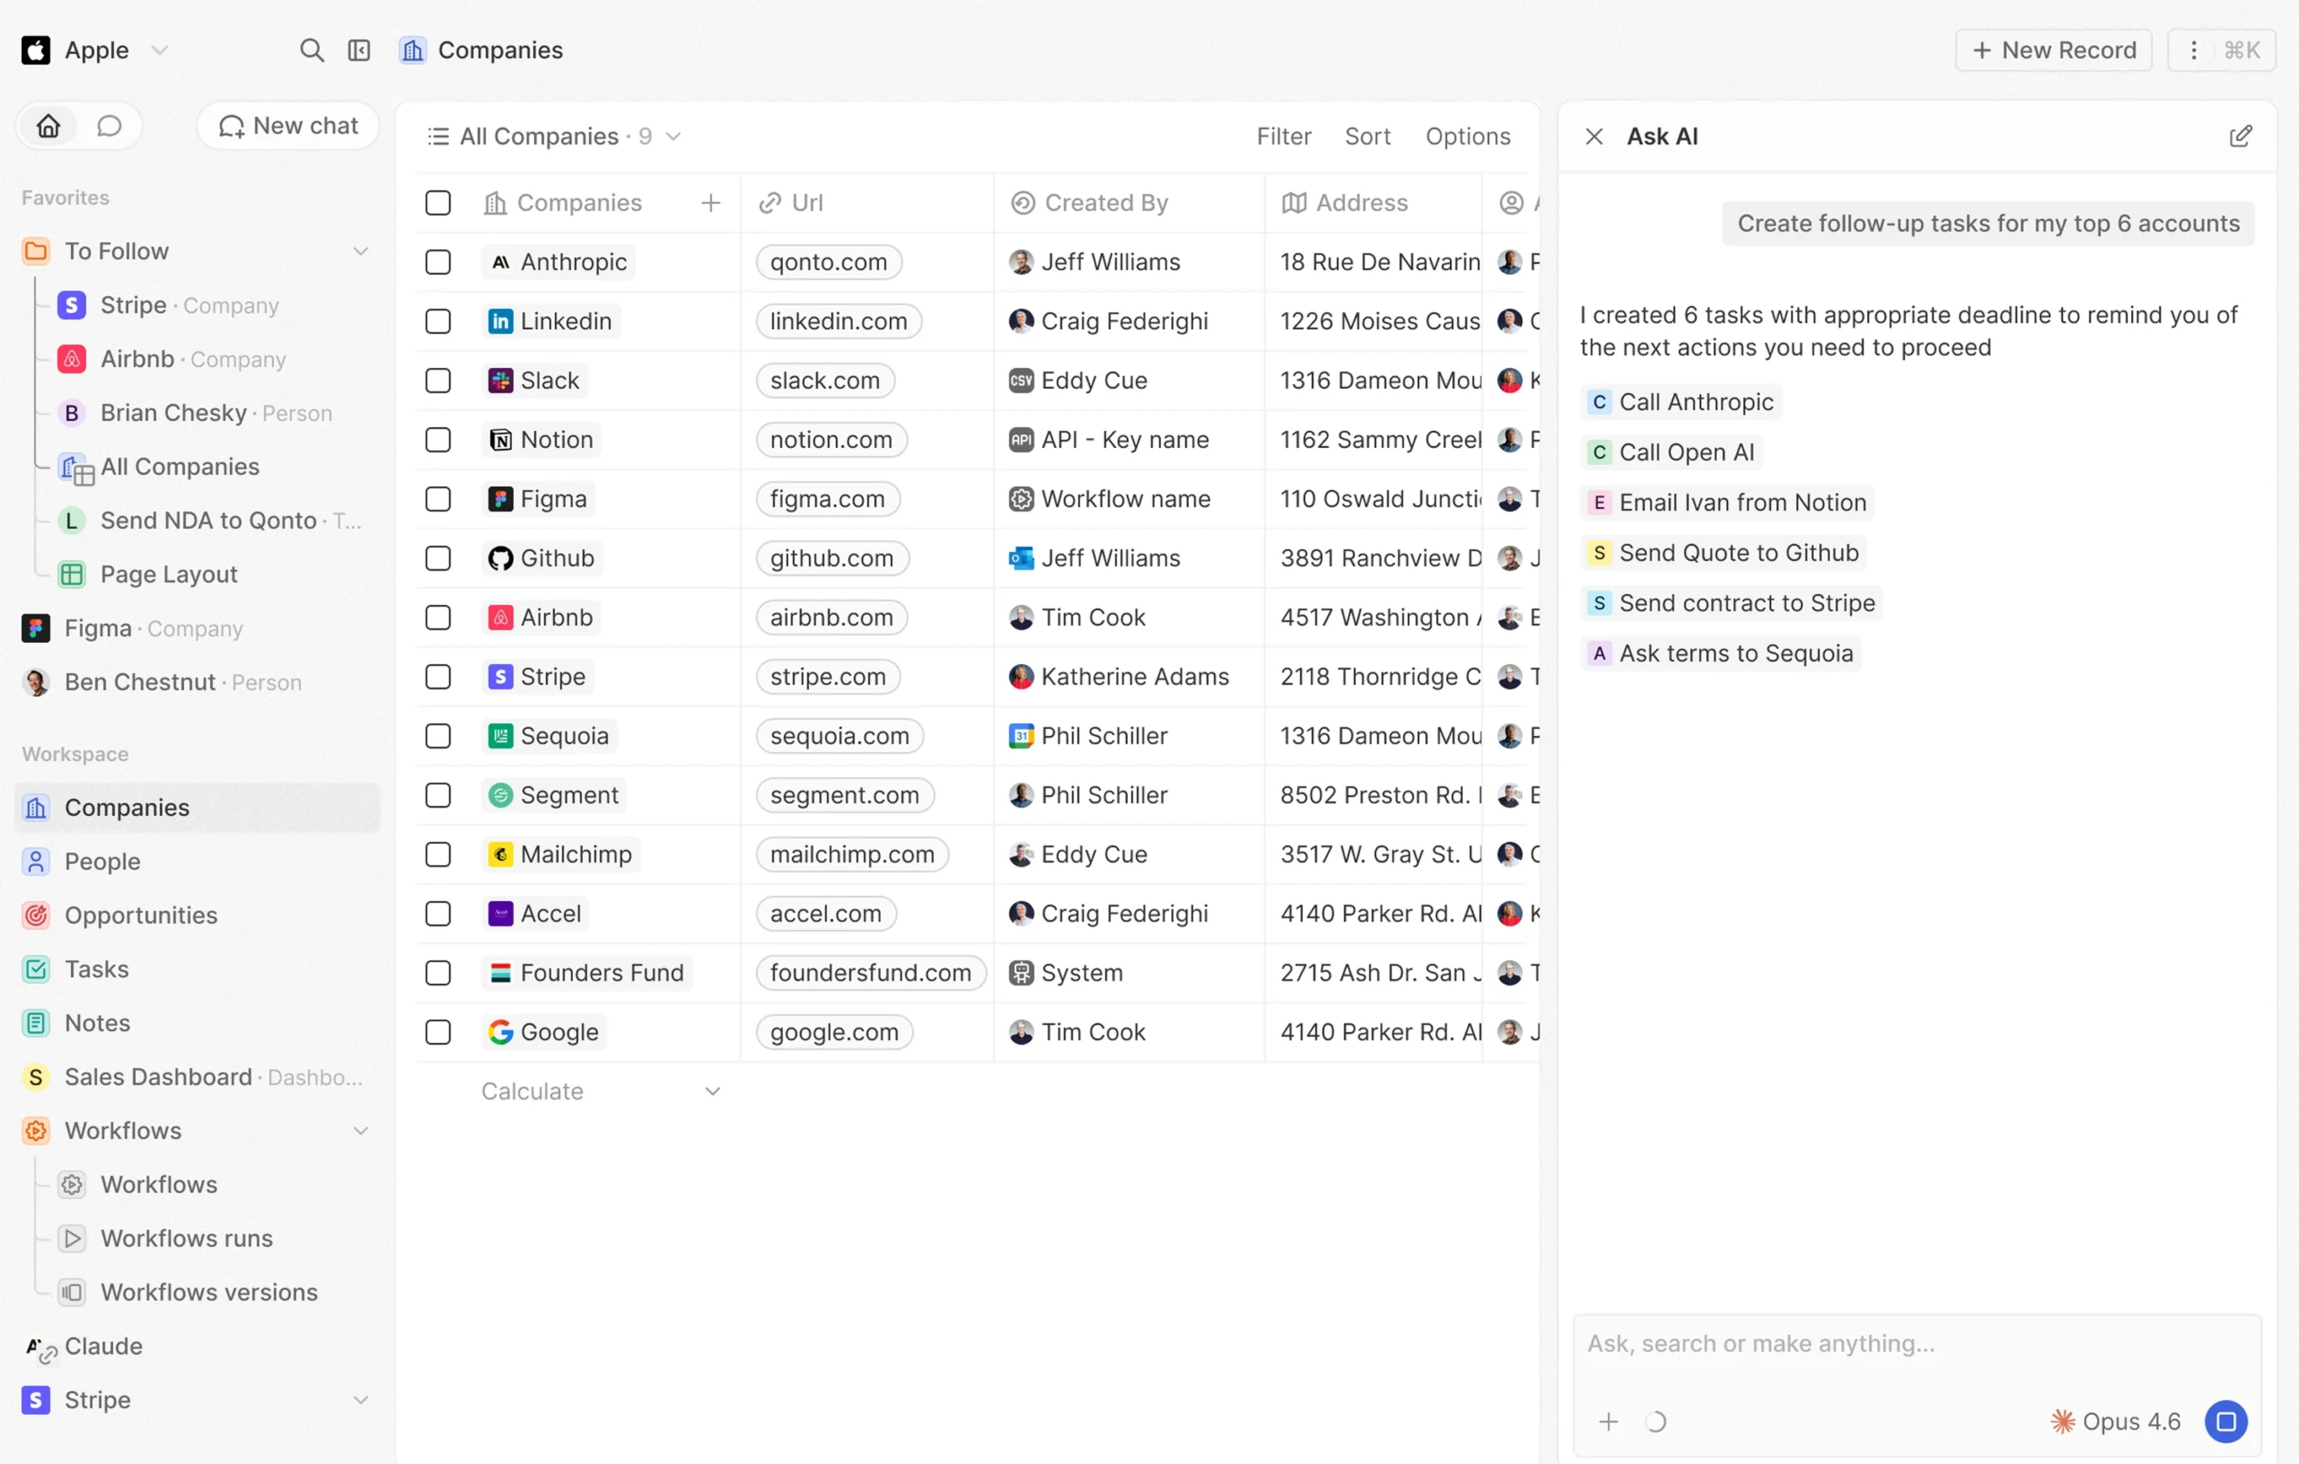
Task: Open the linkedin.com URL chip
Action: pyautogui.click(x=838, y=320)
